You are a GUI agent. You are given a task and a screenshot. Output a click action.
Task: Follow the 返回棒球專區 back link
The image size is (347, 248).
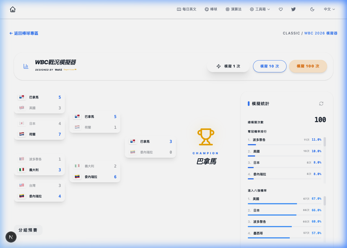(x=24, y=33)
